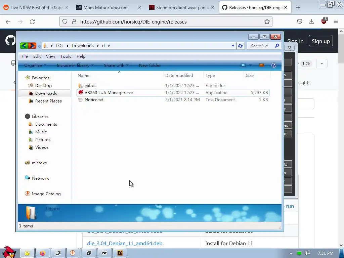
Task: Click the Firefox URL address field
Action: coord(166,22)
